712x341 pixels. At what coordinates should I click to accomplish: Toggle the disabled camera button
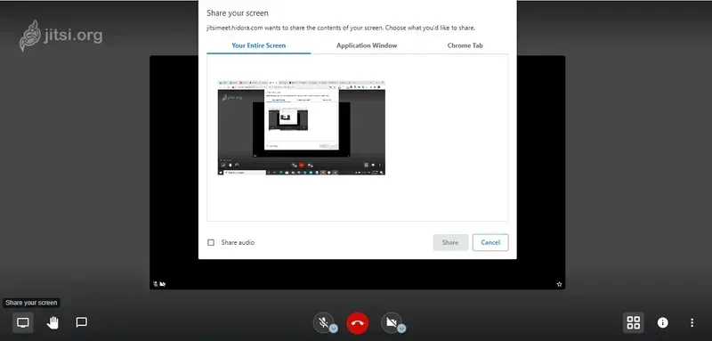point(391,323)
